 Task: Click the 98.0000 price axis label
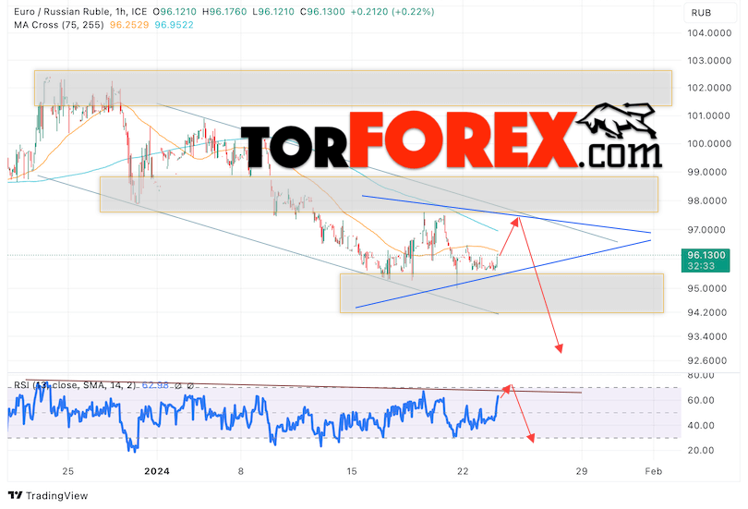pyautogui.click(x=709, y=200)
